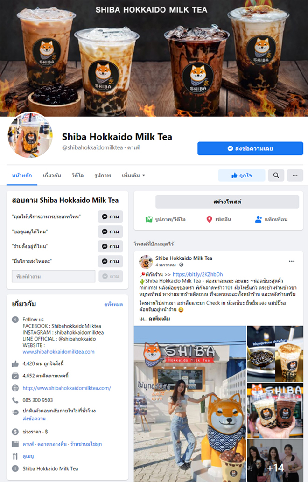The height and width of the screenshot is (482, 308).
Task: Open the three-dots page options button
Action: 295,175
